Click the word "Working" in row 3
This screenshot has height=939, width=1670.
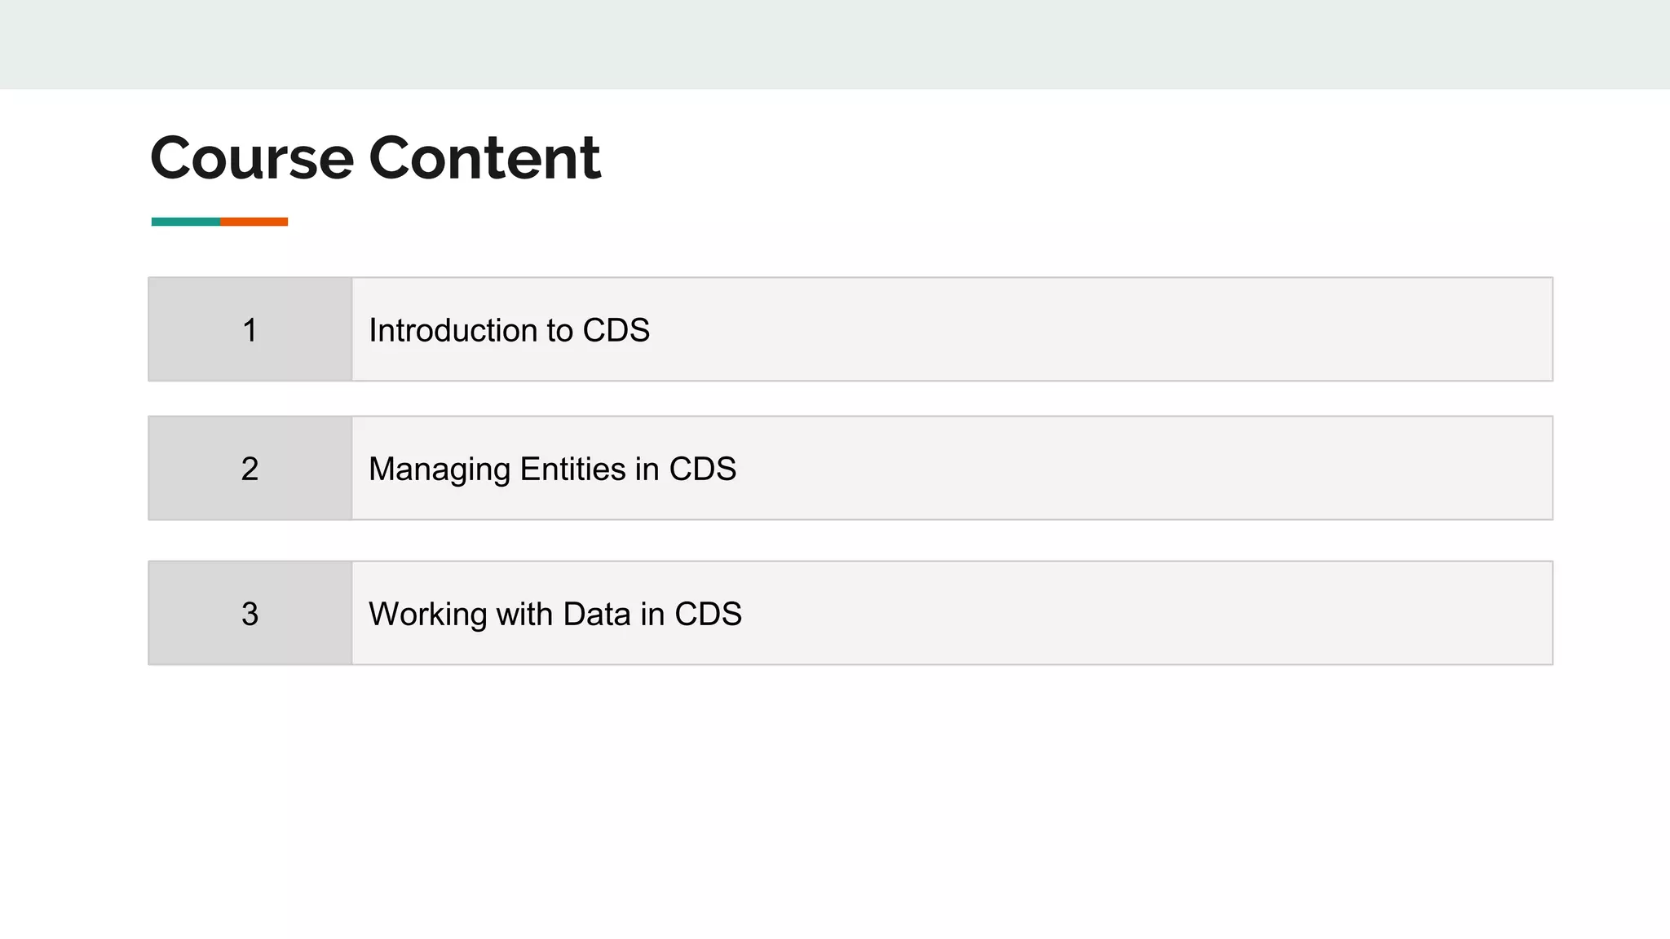(x=427, y=614)
